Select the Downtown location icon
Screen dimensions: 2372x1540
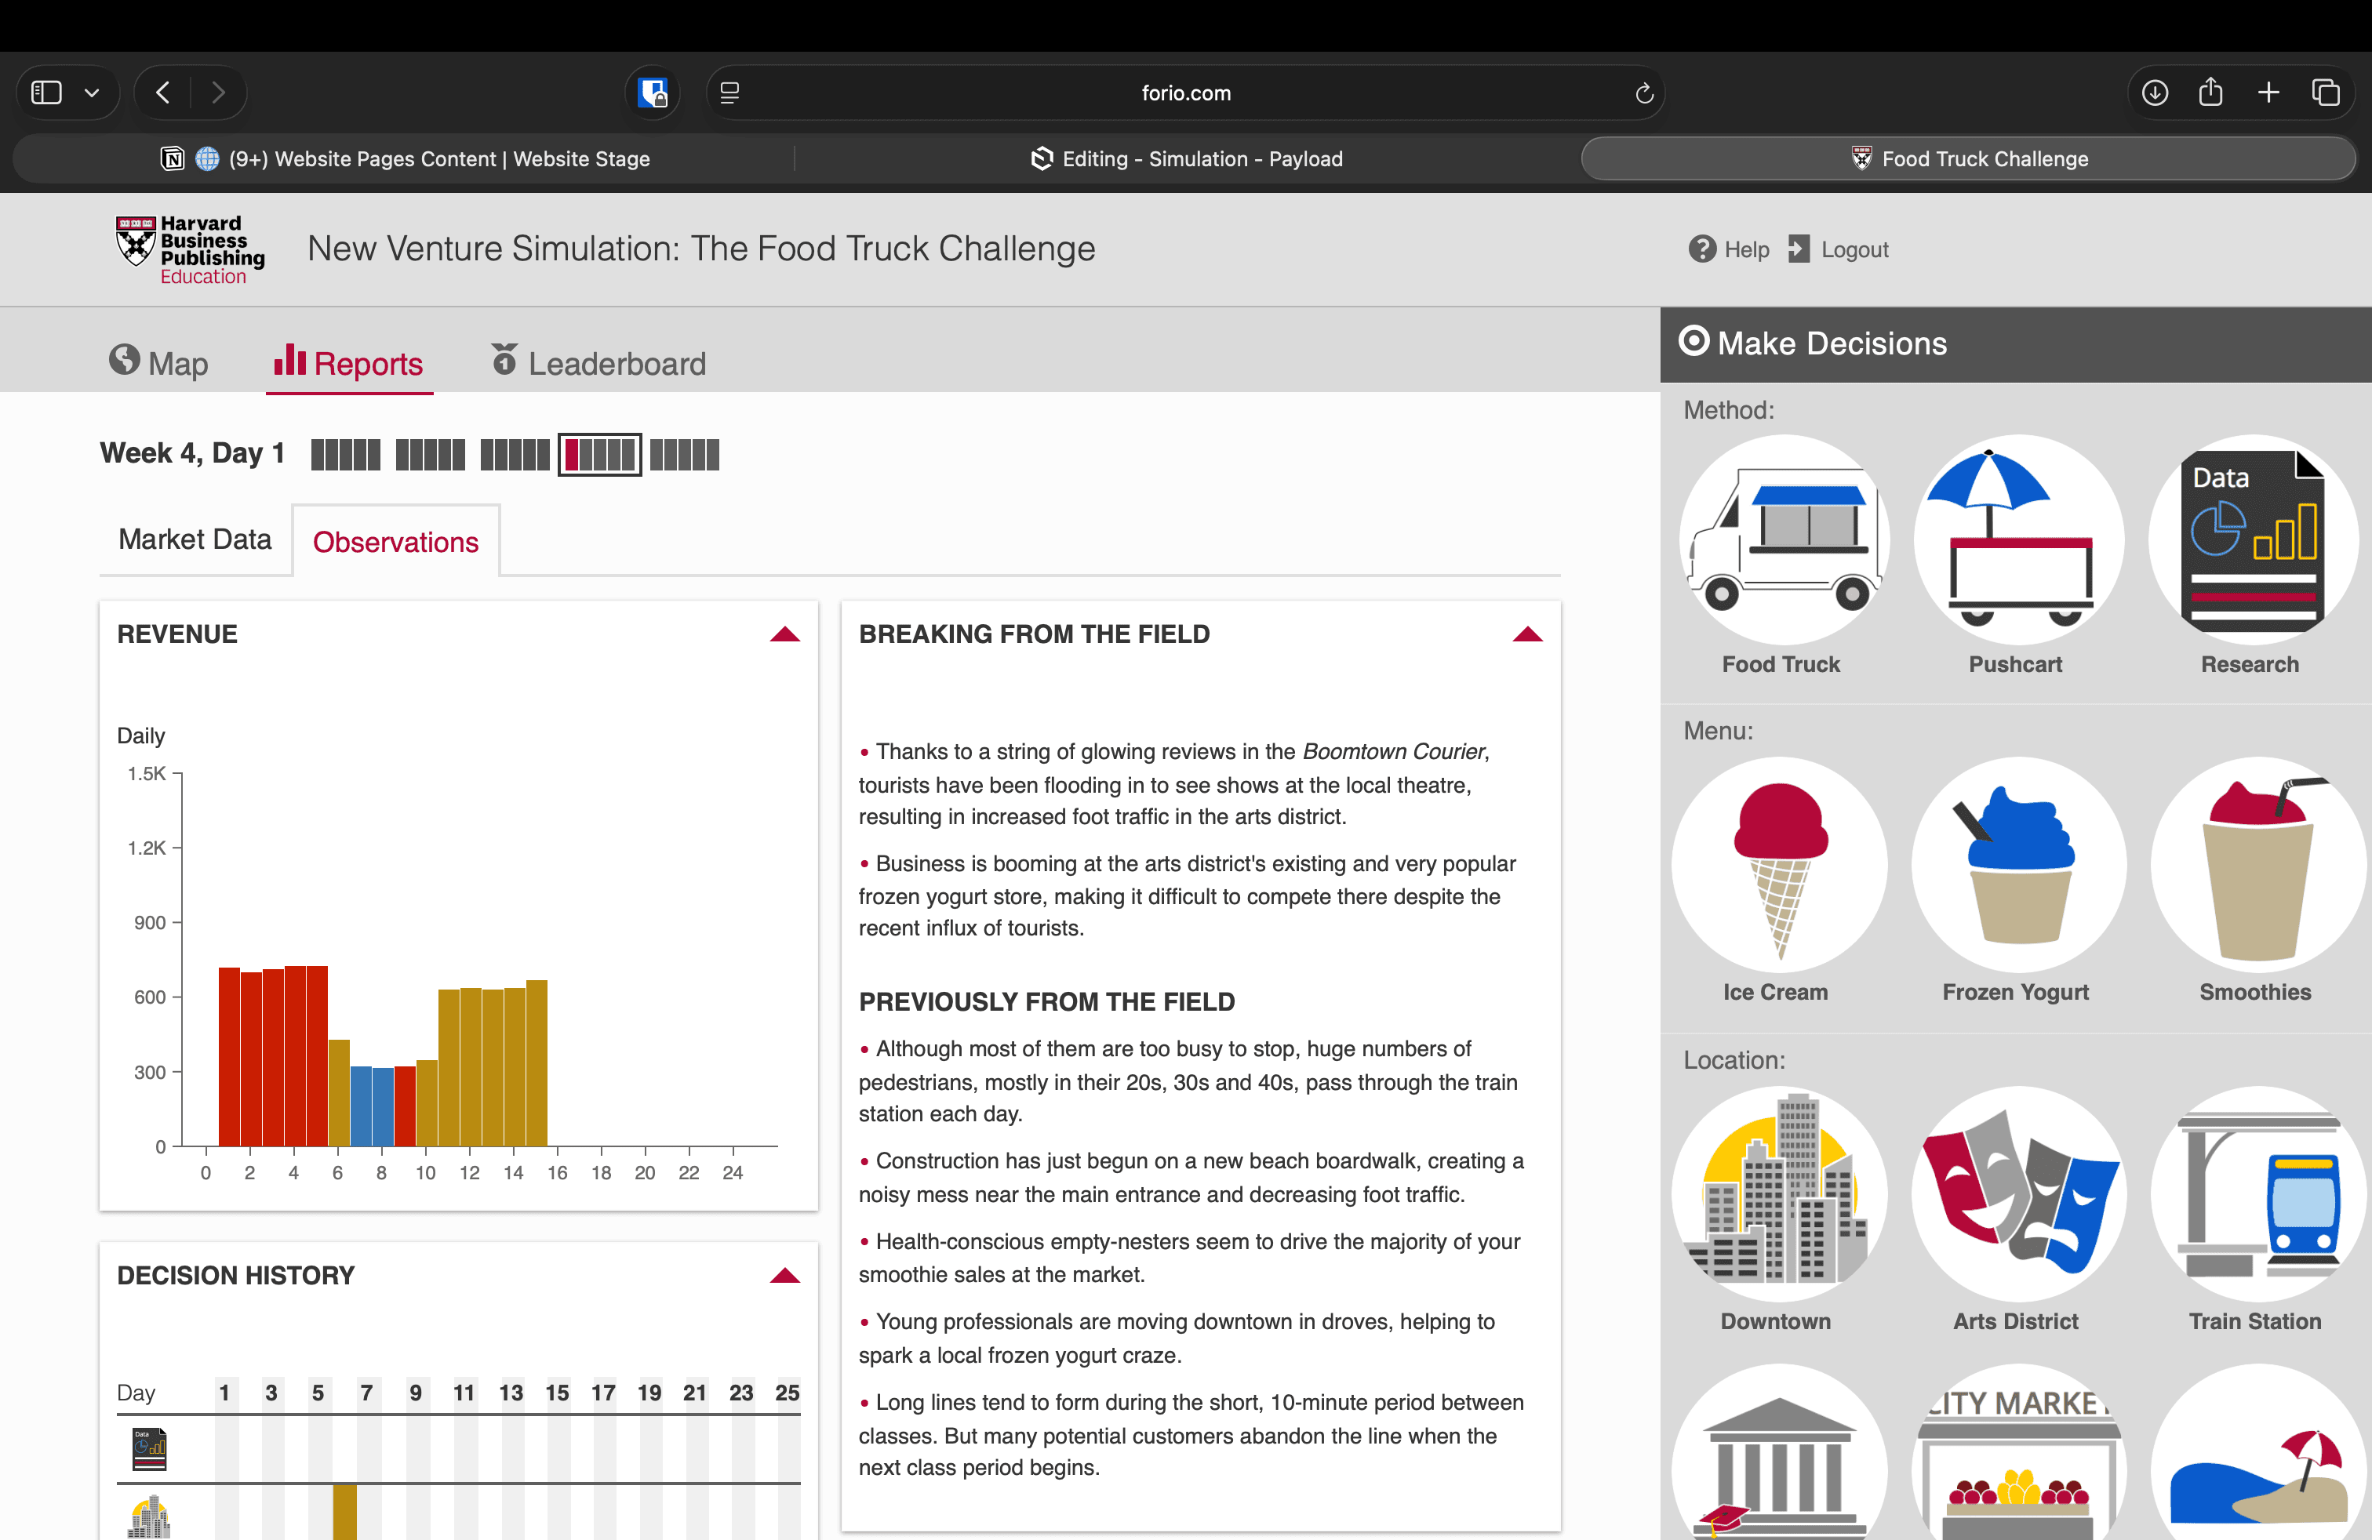[1778, 1193]
